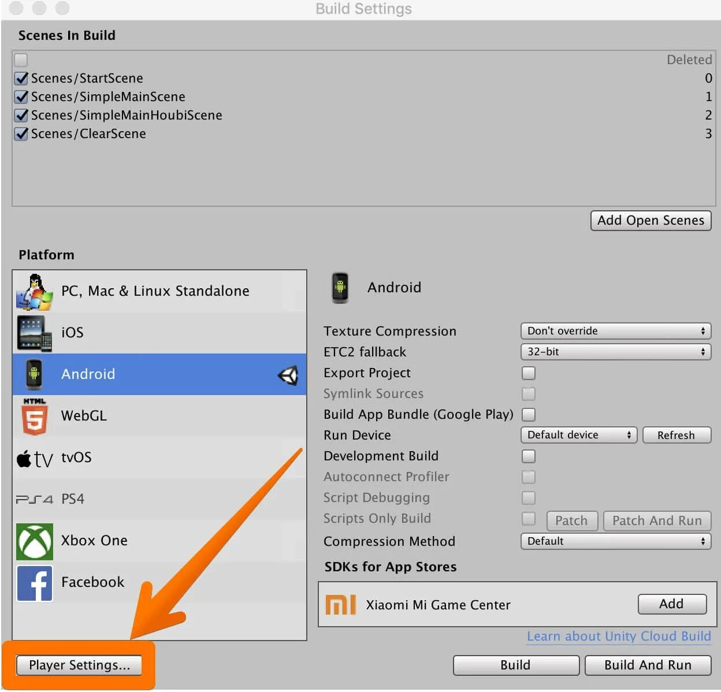
Task: Enable Build App Bundle (Google Play) checkbox
Action: 529,415
